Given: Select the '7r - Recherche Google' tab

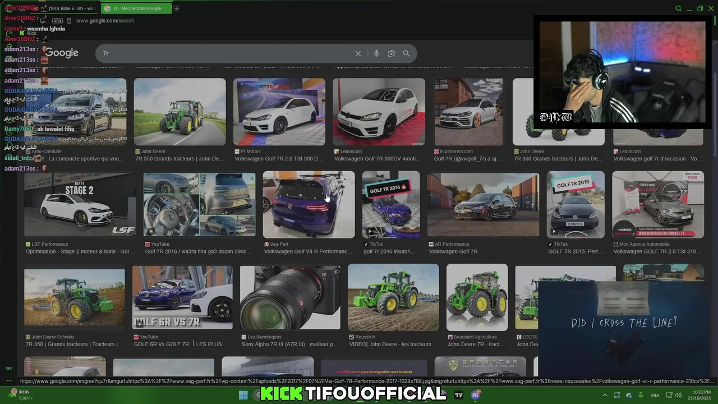Looking at the screenshot, I should pos(136,8).
